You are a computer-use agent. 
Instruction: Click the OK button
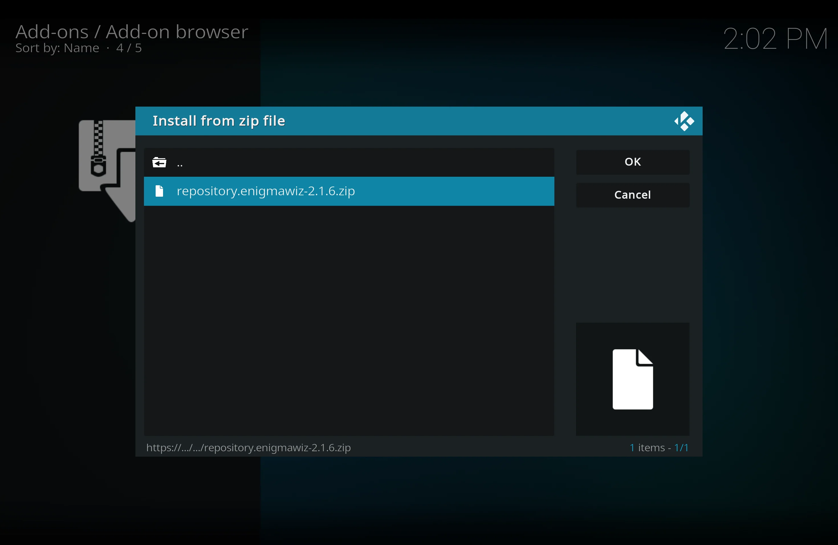click(x=632, y=162)
